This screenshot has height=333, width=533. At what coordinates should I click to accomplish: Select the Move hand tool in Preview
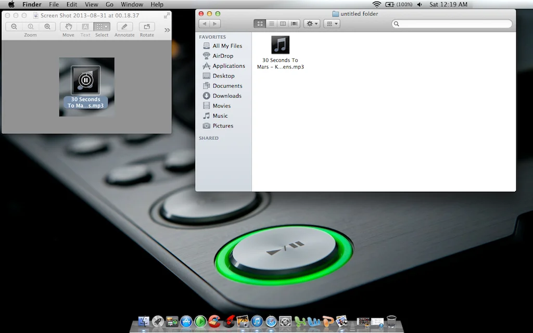point(68,27)
